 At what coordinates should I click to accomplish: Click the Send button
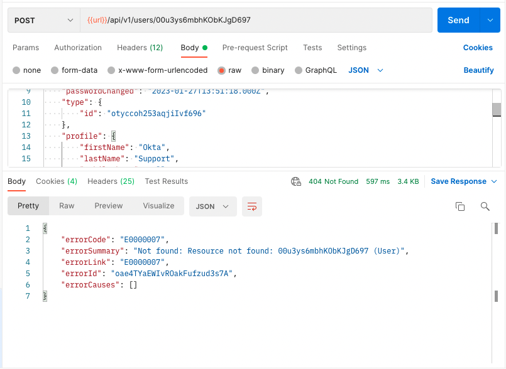(x=458, y=20)
